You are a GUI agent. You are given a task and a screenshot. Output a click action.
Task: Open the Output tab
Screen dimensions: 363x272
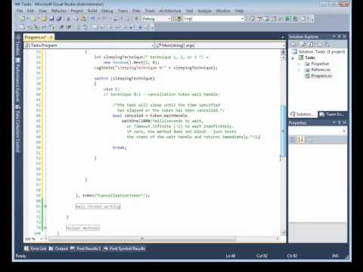(58, 249)
